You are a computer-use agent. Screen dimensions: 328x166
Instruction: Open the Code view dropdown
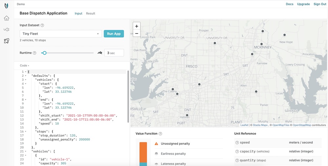[x=25, y=66]
